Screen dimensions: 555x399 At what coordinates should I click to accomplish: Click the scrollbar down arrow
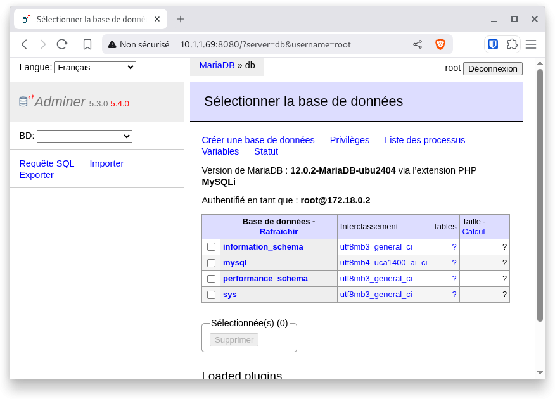click(x=540, y=372)
